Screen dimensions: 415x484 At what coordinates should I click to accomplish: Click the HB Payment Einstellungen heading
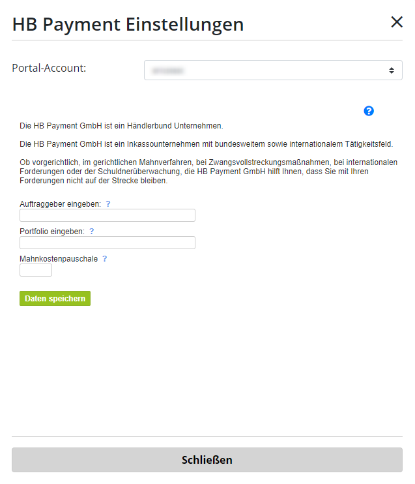tap(128, 24)
